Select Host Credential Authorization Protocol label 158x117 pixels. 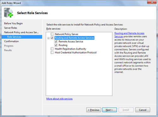pyautogui.click(x=76, y=53)
